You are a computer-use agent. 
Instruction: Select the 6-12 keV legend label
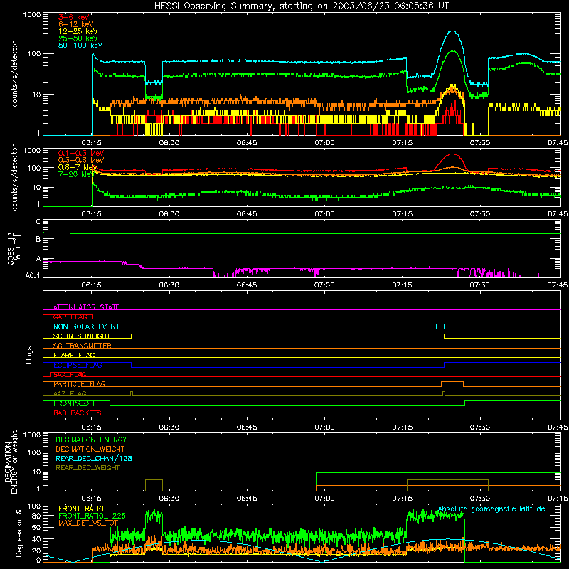click(x=76, y=24)
